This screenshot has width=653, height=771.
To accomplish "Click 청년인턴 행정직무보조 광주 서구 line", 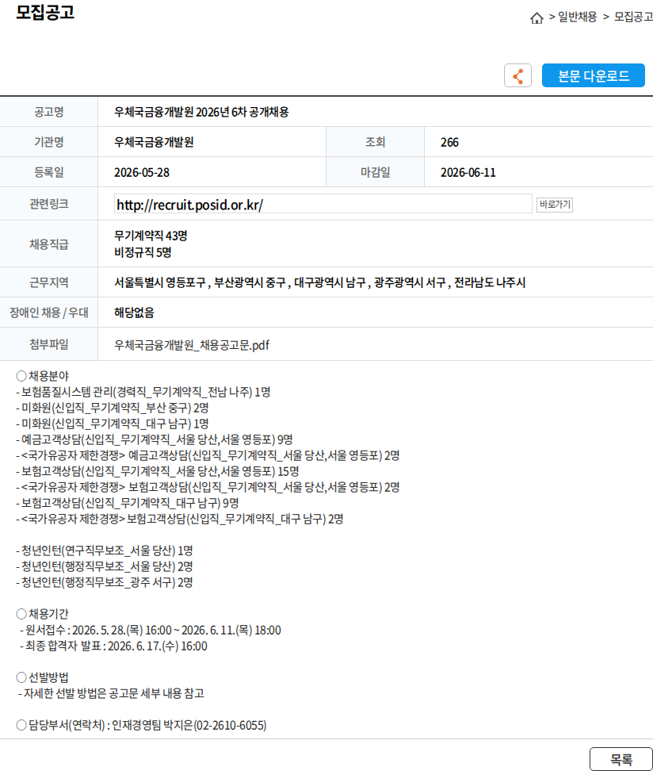I will pos(104,582).
